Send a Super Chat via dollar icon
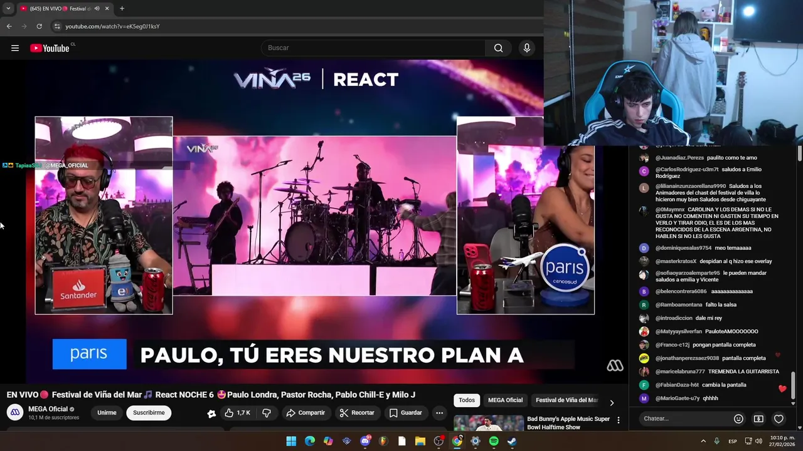Viewport: 803px width, 451px height. 758,418
